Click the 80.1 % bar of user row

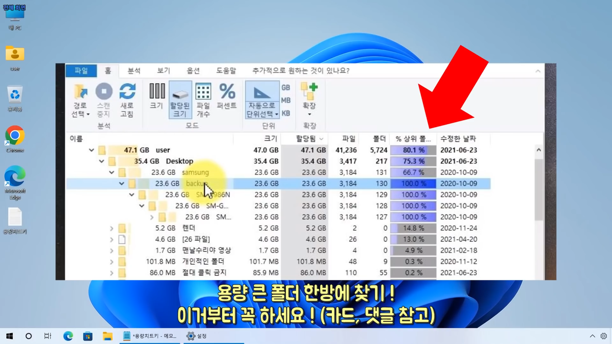pyautogui.click(x=413, y=150)
